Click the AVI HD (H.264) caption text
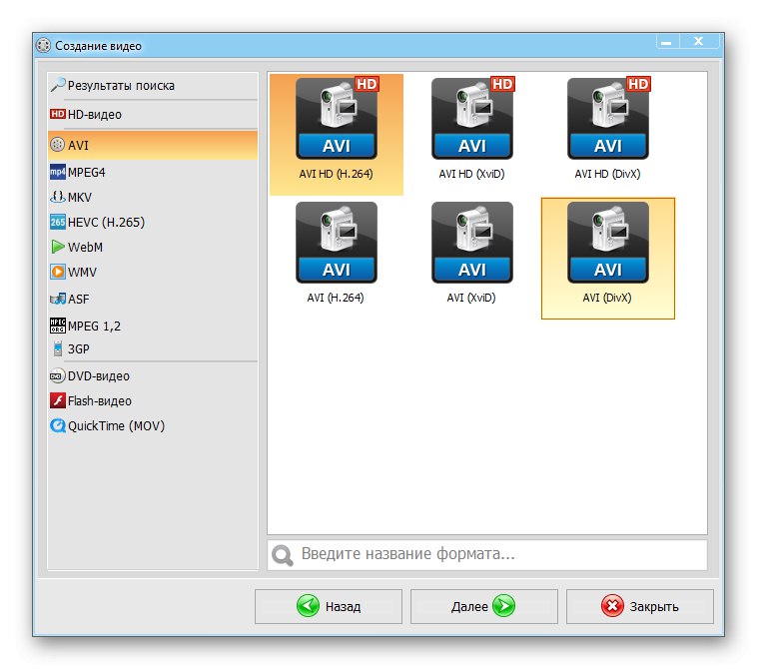 tap(336, 174)
